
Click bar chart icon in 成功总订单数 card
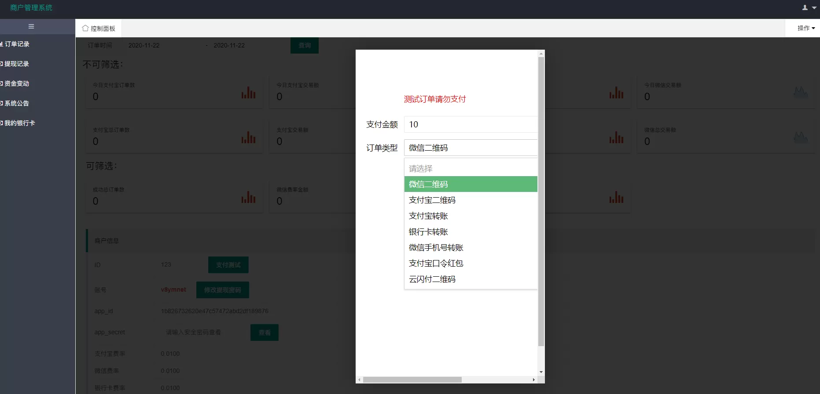[248, 197]
